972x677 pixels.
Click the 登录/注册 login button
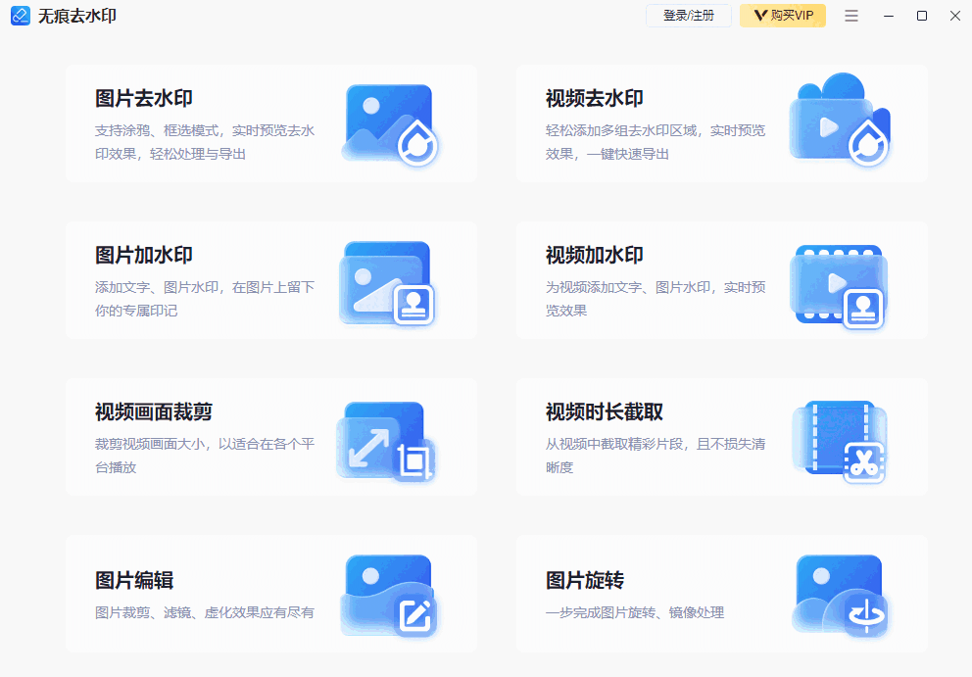click(689, 16)
